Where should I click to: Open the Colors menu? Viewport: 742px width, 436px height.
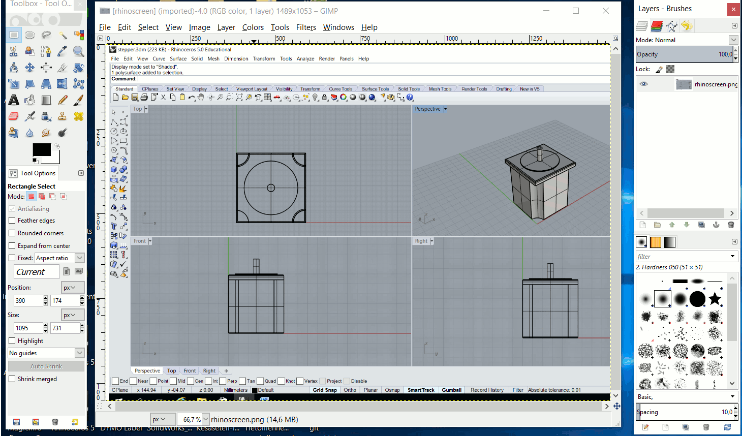click(253, 27)
